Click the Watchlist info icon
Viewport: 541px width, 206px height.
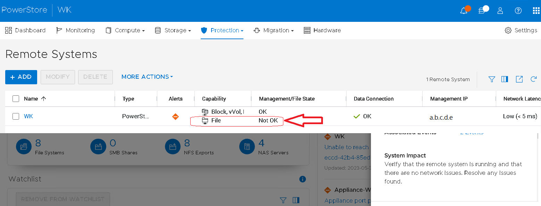click(x=302, y=179)
